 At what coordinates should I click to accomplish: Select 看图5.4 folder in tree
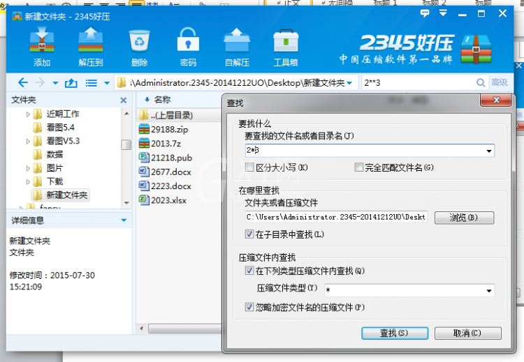[54, 128]
